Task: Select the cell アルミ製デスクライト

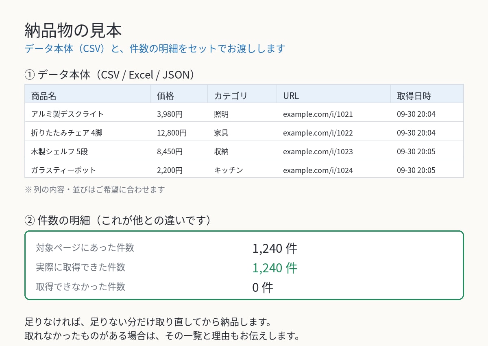Action: point(68,114)
